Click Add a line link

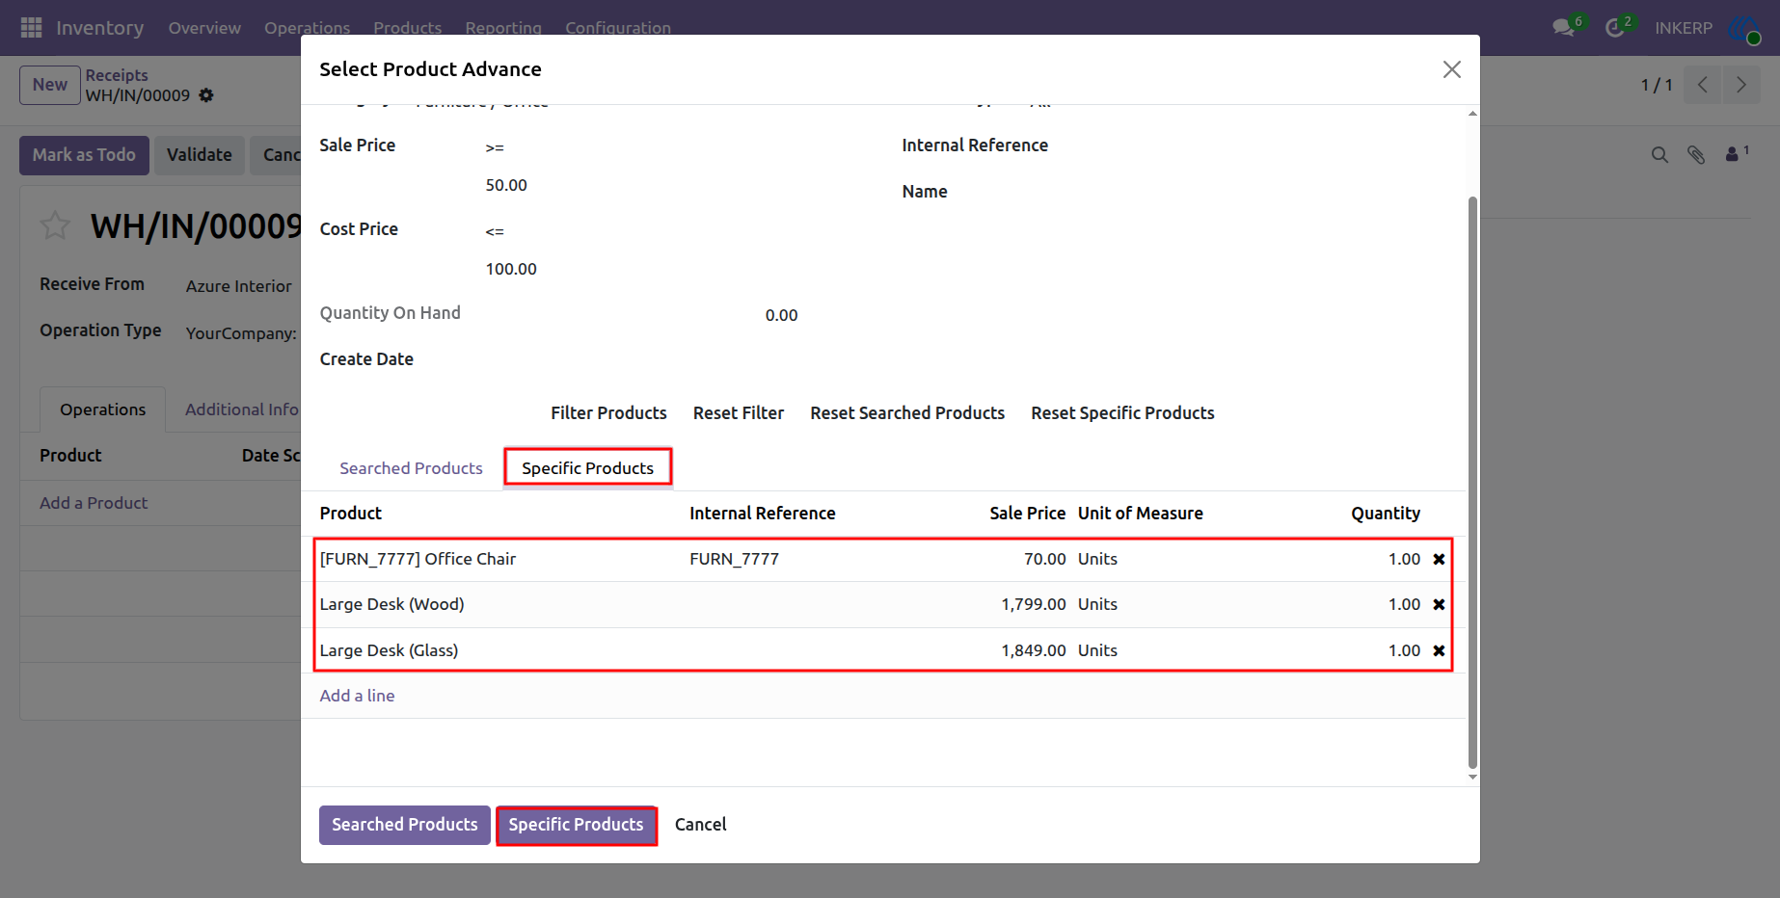357,696
